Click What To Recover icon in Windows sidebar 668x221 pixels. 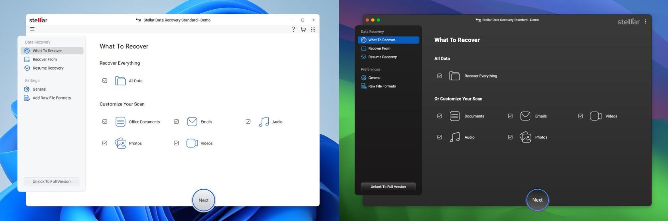point(27,51)
